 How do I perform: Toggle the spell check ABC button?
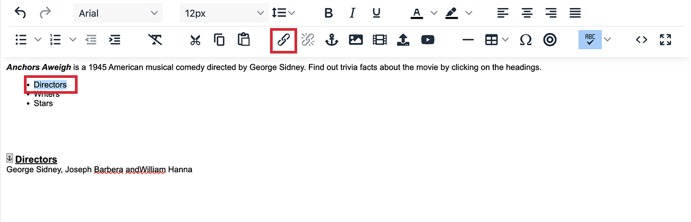click(589, 40)
